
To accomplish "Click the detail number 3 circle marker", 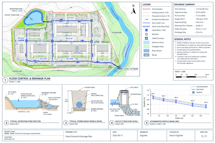I will pos(66,122).
